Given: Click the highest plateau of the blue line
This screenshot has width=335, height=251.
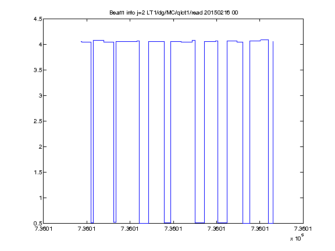Looking at the screenshot, I should coord(265,40).
